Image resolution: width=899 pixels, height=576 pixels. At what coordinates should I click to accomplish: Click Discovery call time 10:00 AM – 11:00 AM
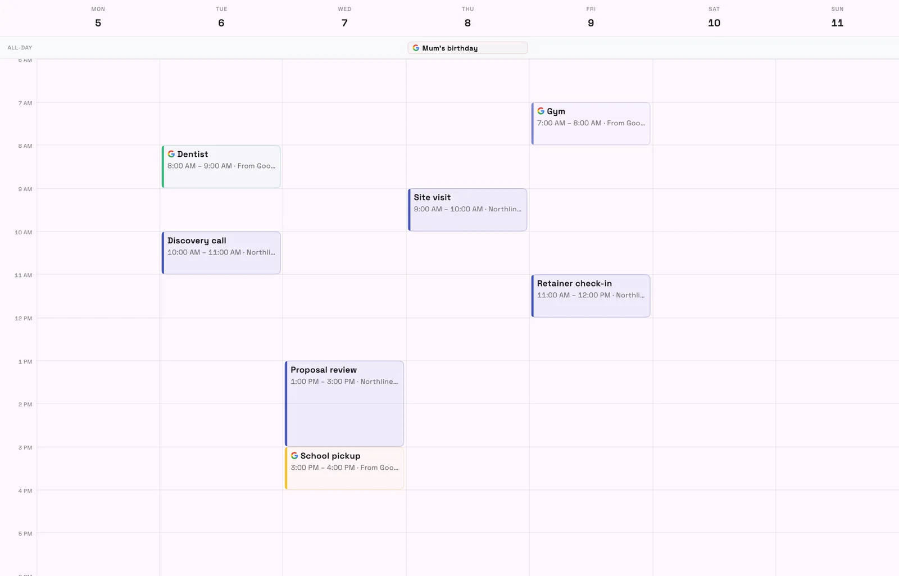pyautogui.click(x=204, y=252)
